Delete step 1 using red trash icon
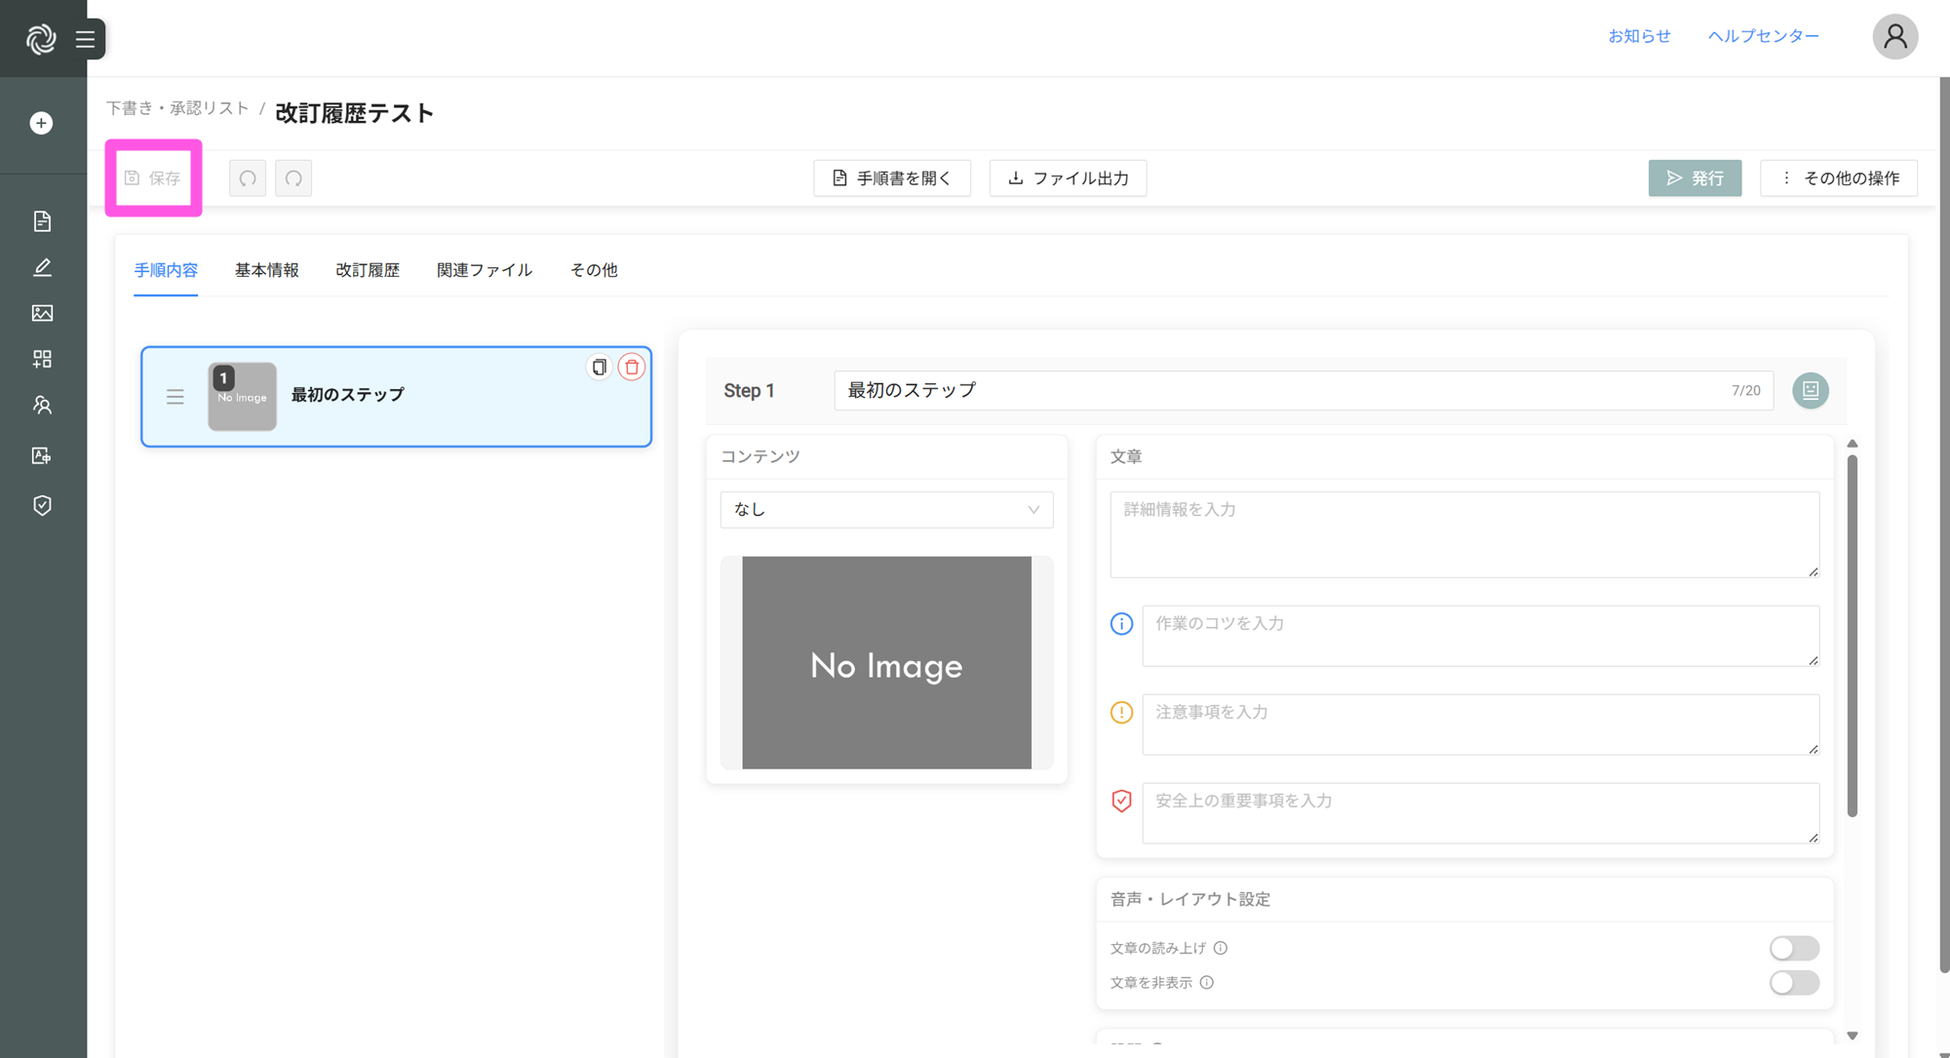 pyautogui.click(x=632, y=367)
